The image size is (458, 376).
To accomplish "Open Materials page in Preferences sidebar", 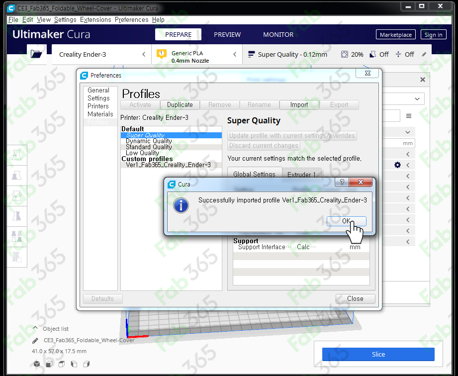I will (100, 114).
